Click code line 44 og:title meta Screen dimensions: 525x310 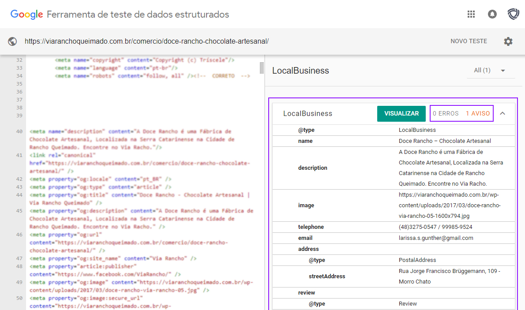pos(139,199)
